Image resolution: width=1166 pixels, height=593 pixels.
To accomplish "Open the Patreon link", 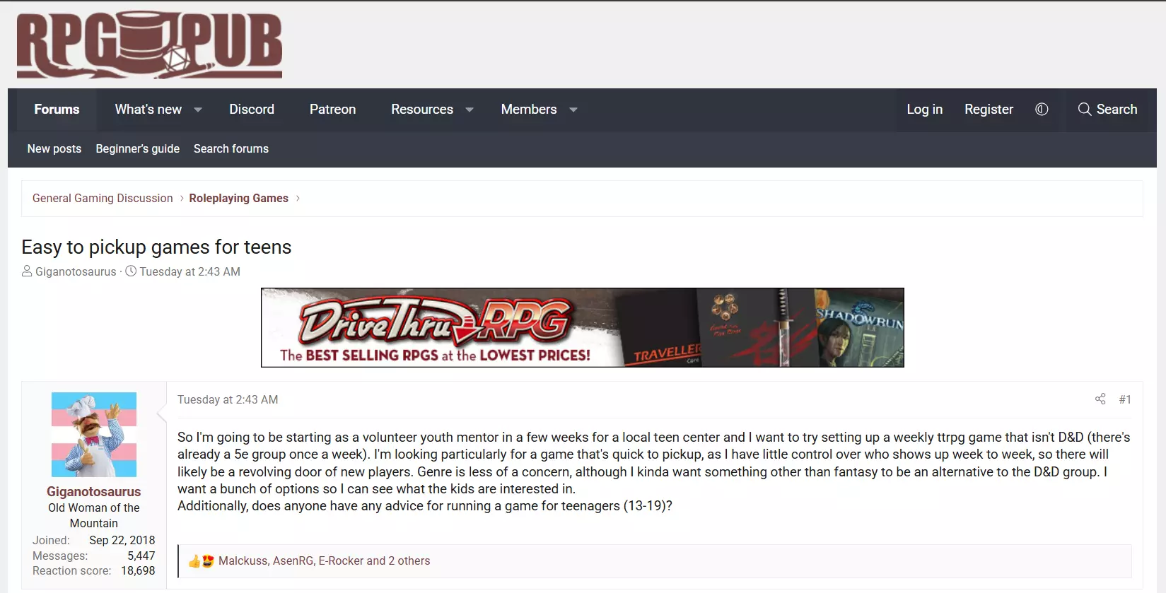I will point(332,110).
